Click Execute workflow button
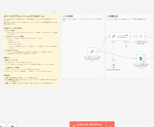154x127 pixels. [x=88, y=124]
